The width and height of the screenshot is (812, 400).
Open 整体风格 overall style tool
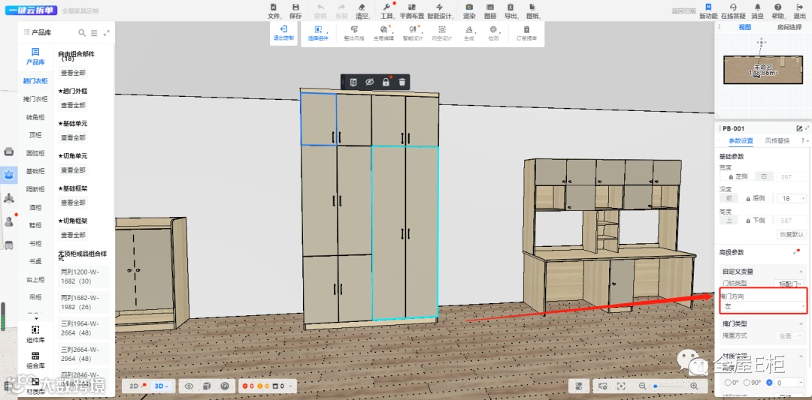pos(354,34)
